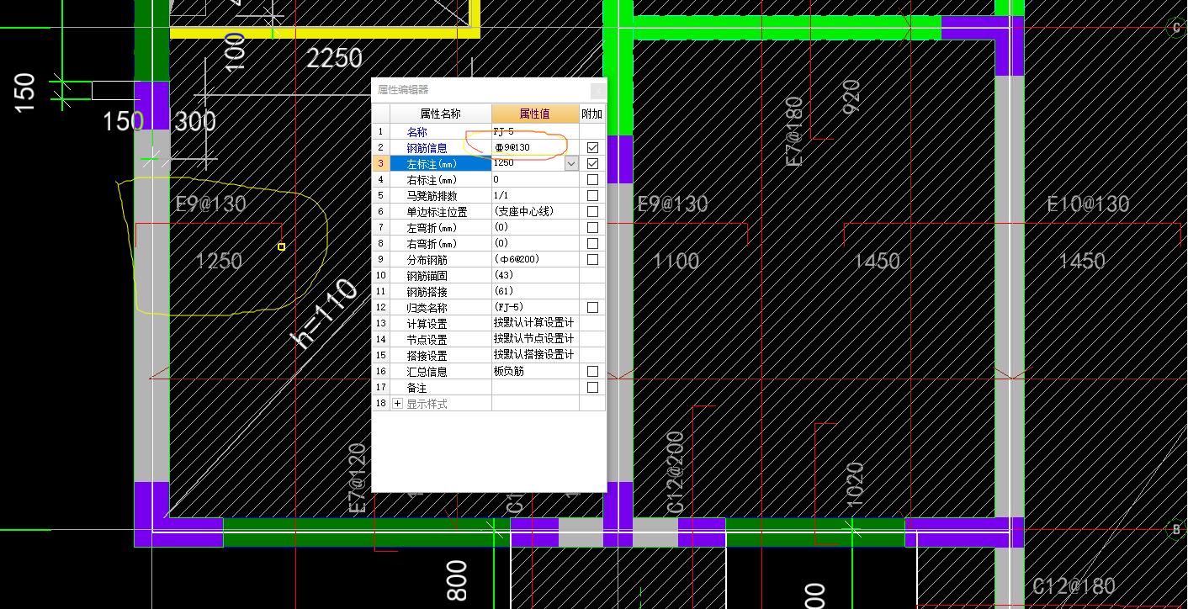Enable the 附加 checkbox for 分布钢筋

pos(592,259)
